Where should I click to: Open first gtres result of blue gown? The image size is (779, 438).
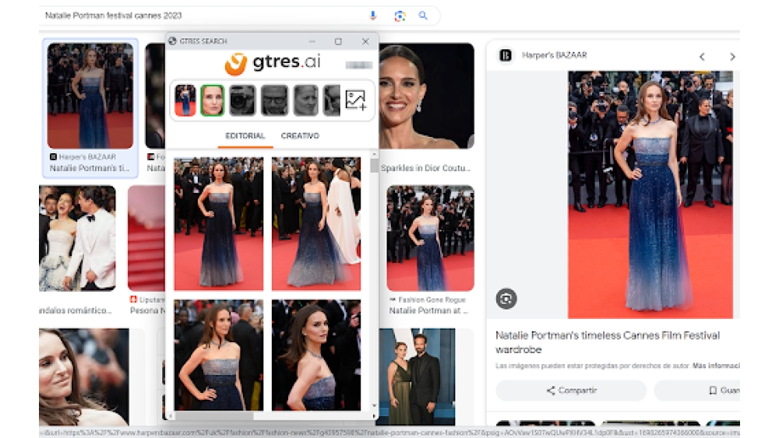click(219, 224)
